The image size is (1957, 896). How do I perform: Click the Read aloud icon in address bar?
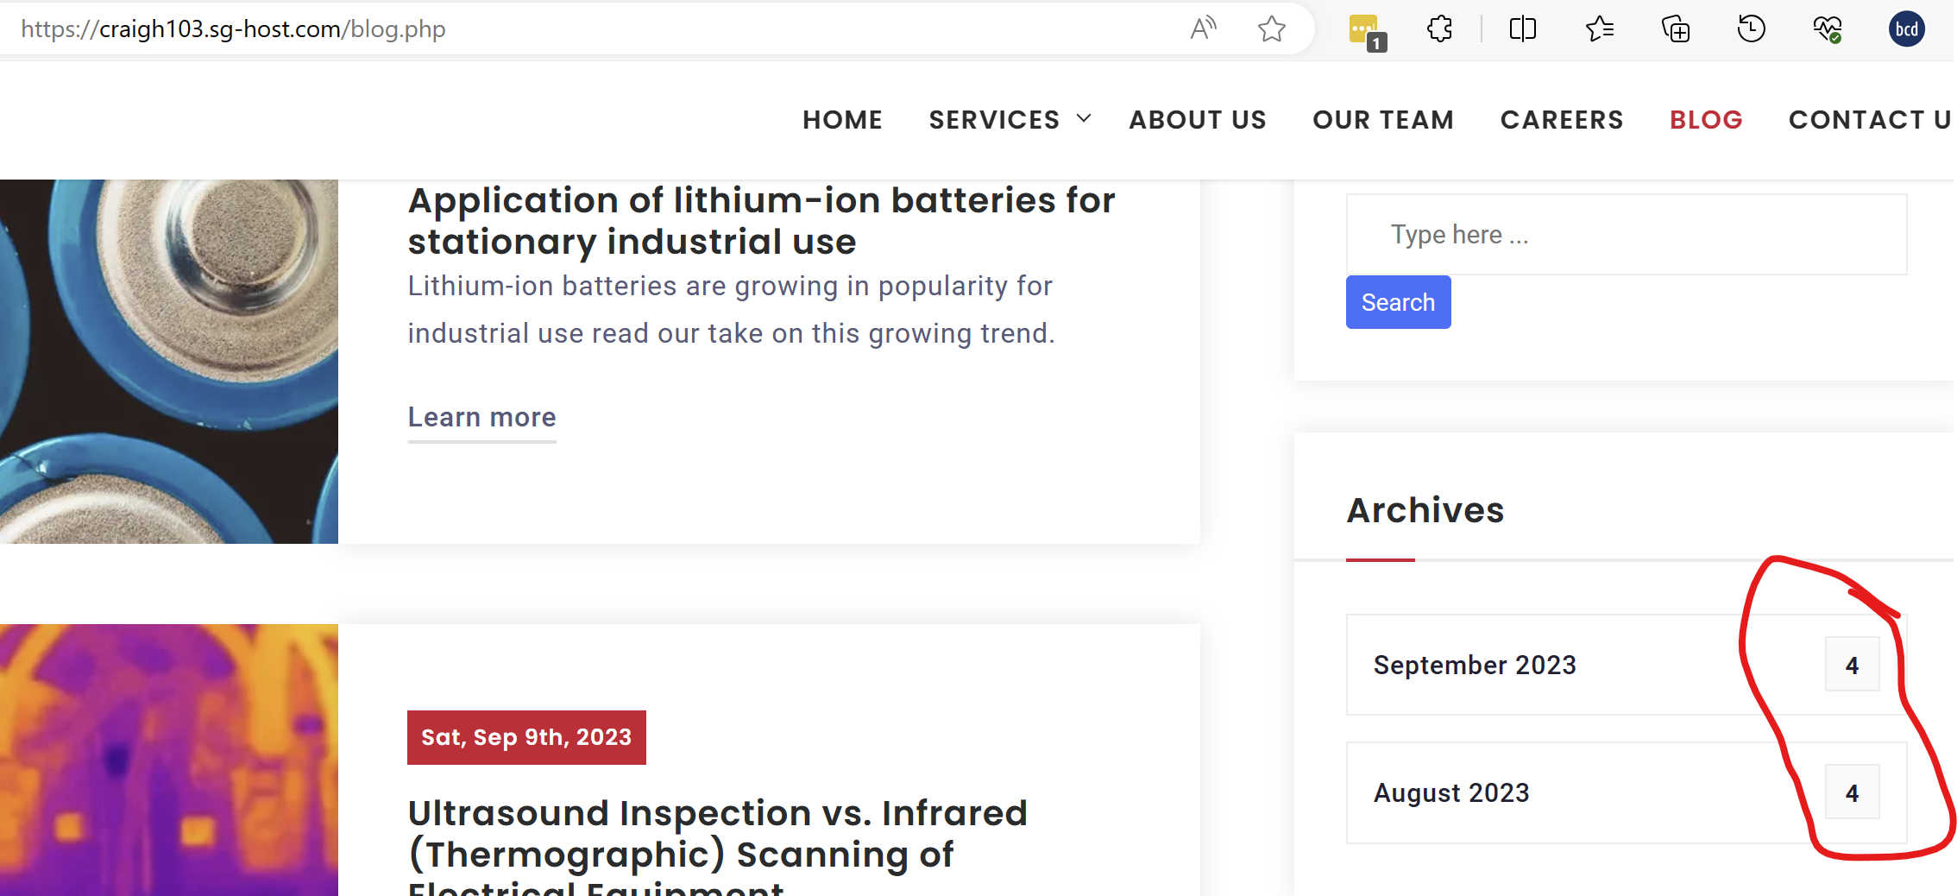[1203, 29]
